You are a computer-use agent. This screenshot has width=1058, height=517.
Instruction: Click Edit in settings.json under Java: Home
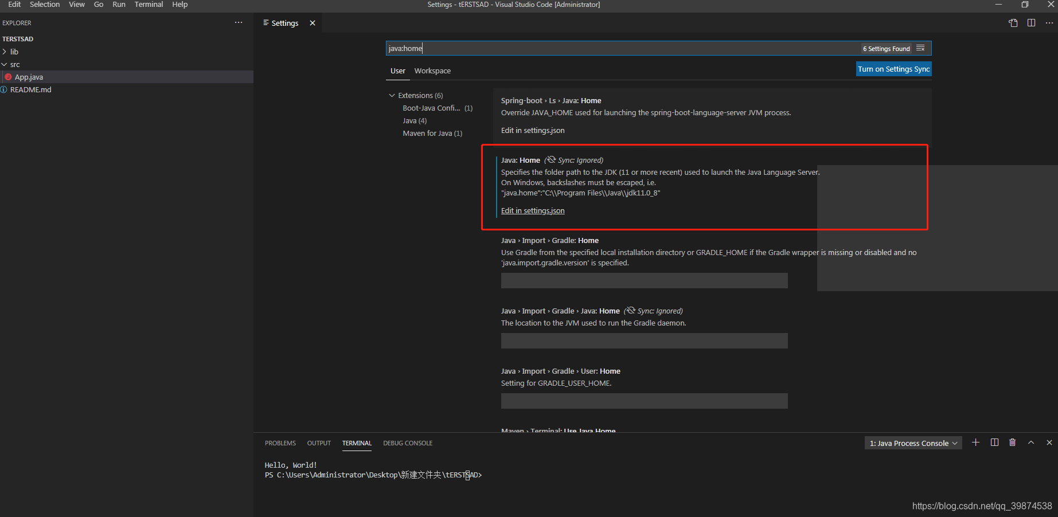point(533,211)
